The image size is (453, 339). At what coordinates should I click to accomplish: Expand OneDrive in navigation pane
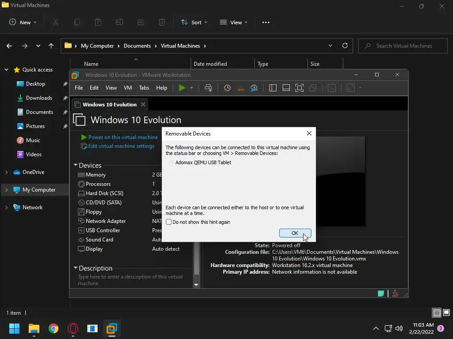click(x=6, y=172)
